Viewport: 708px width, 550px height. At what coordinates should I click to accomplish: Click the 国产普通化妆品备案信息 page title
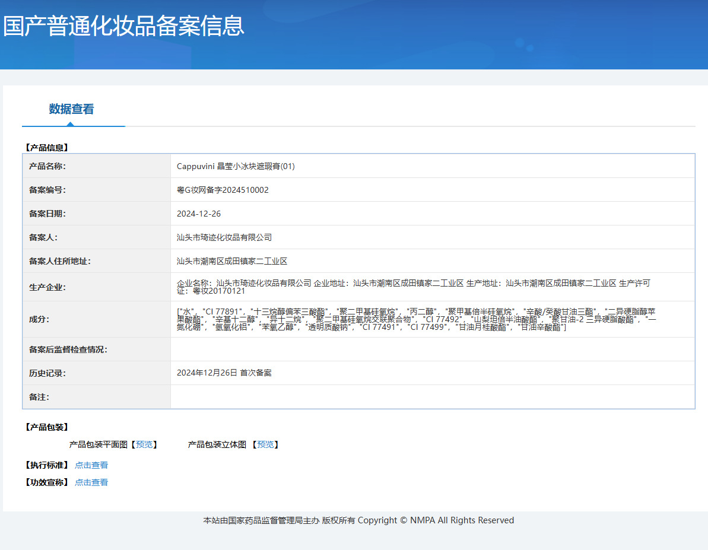coord(123,26)
